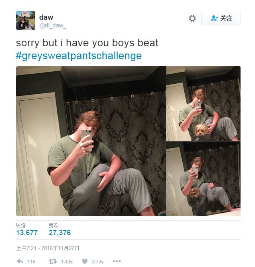Click the 1.4万 retweet count

click(x=67, y=261)
